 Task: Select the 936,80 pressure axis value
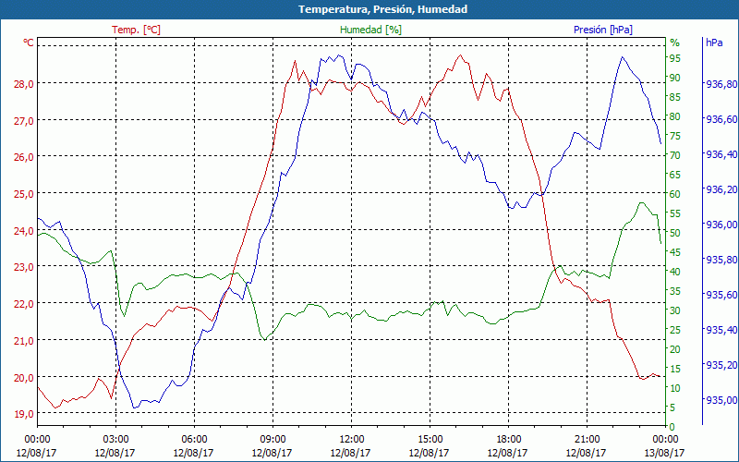click(x=721, y=84)
